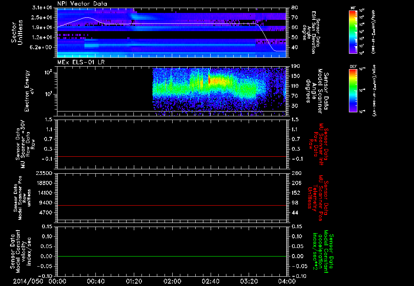Click the '03:20' time axis label
414x286 pixels.
[x=249, y=282]
